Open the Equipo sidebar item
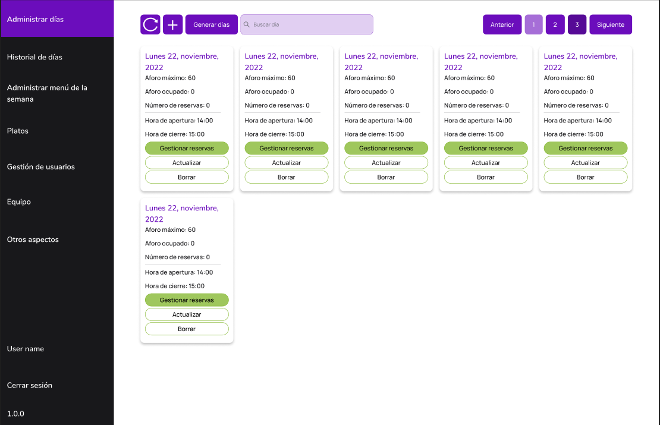 point(19,202)
